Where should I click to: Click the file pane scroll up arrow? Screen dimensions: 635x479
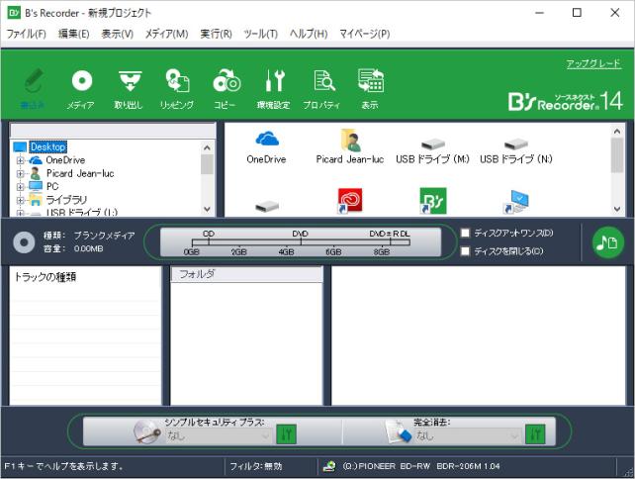point(617,132)
